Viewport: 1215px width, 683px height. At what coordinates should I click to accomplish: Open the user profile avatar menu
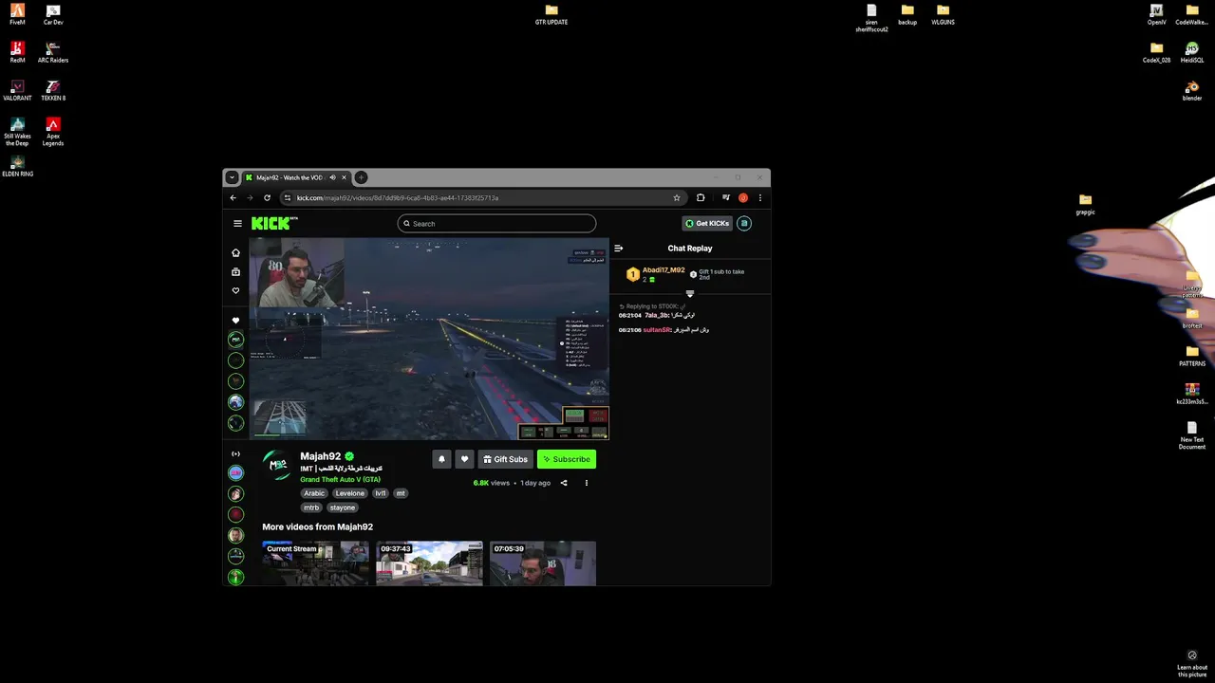(x=744, y=224)
